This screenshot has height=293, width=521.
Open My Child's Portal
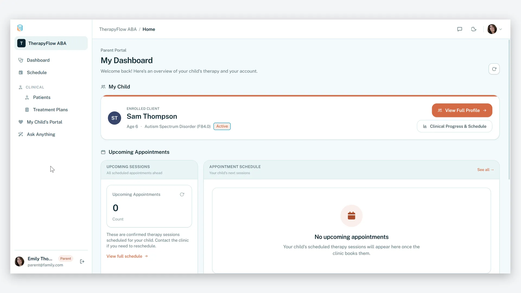[x=51, y=122]
